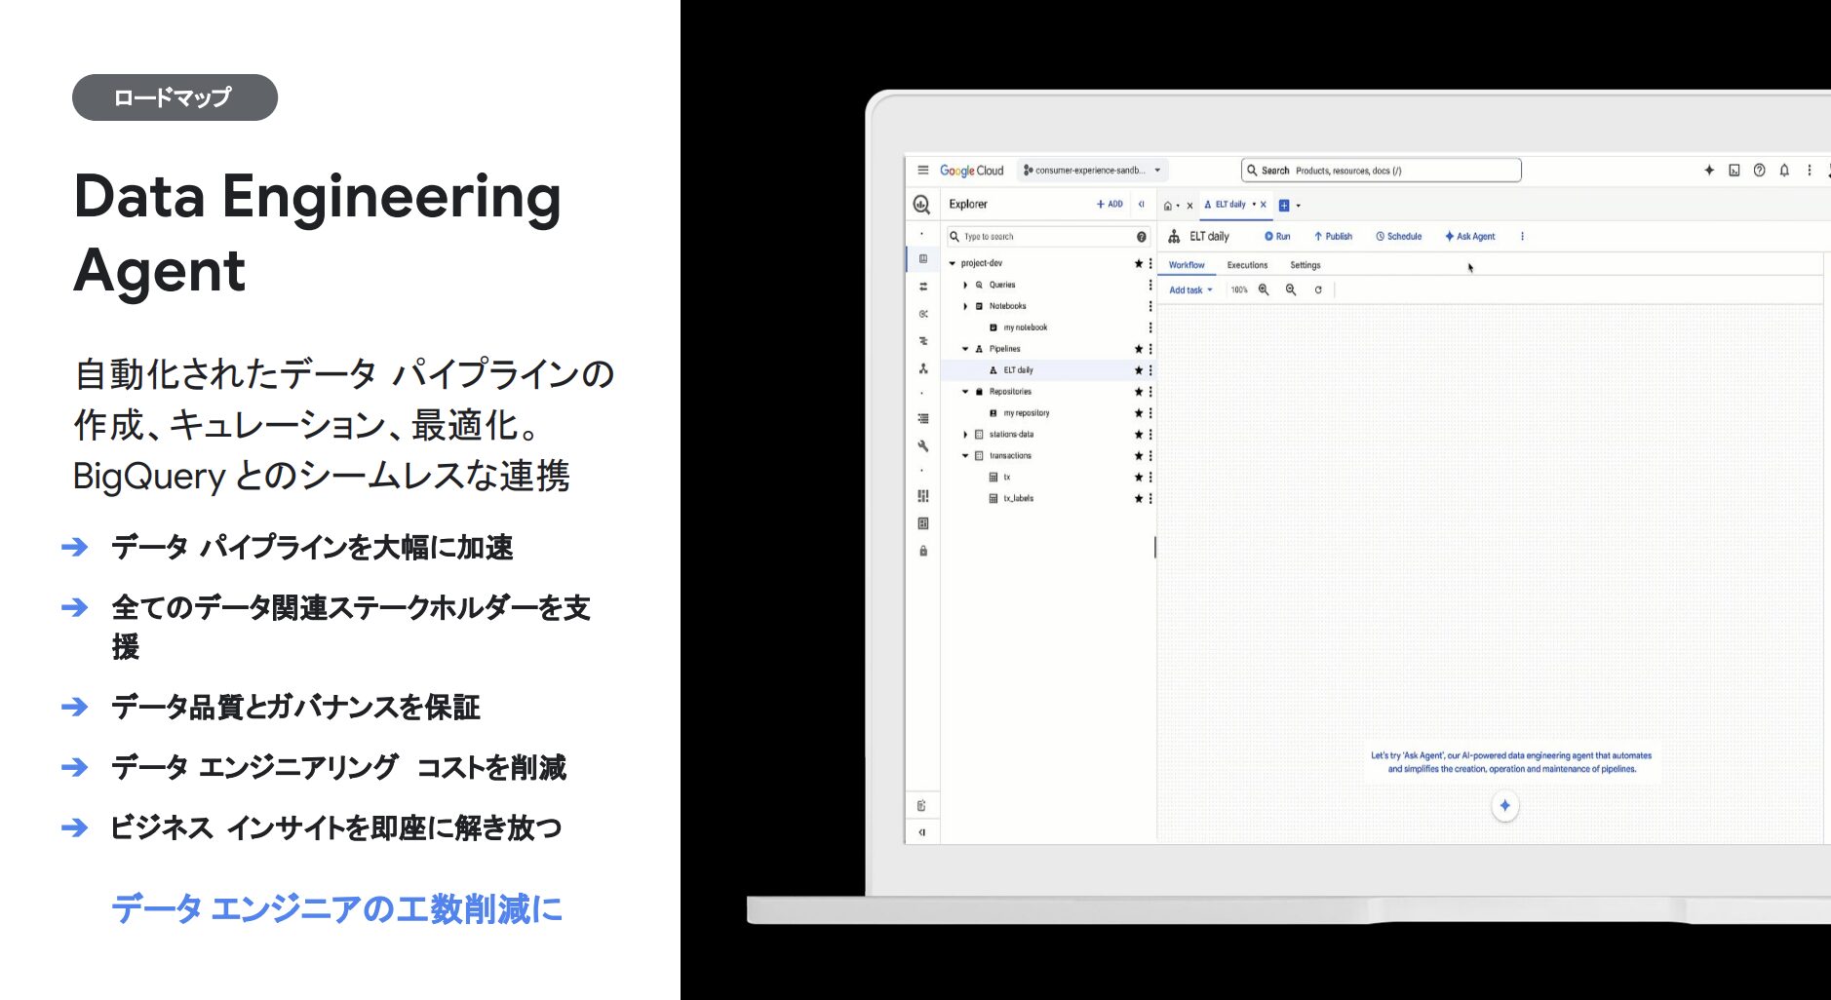Select the tx_labels table in tree
The image size is (1831, 1000).
click(x=1019, y=499)
